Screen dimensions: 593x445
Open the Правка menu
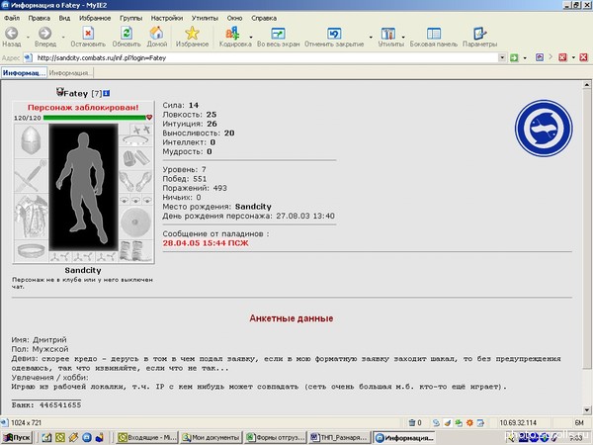(x=39, y=18)
